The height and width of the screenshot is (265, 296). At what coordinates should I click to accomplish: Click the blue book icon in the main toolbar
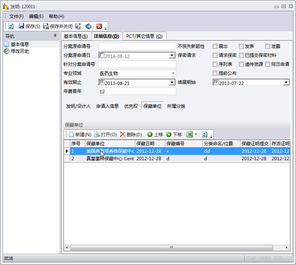pyautogui.click(x=88, y=26)
